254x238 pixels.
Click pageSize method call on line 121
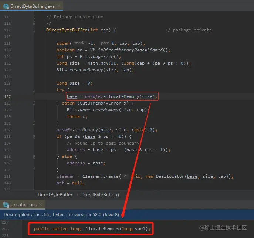103,57
